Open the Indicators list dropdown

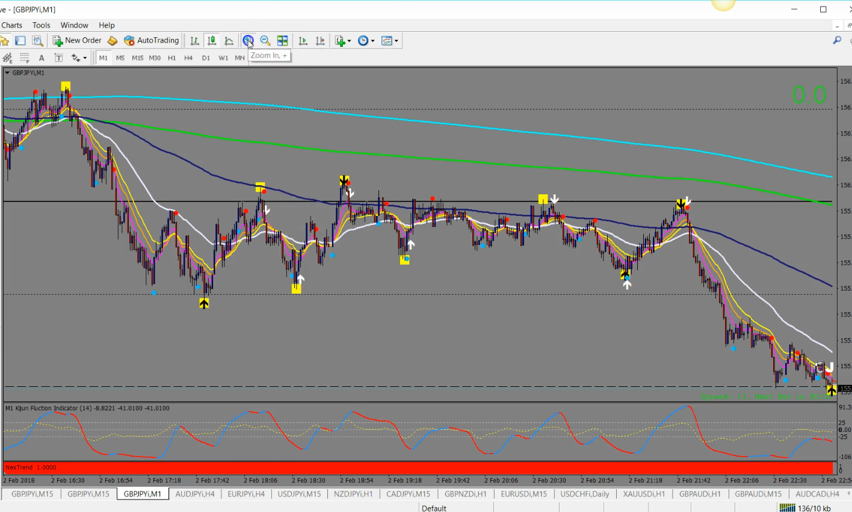(343, 41)
